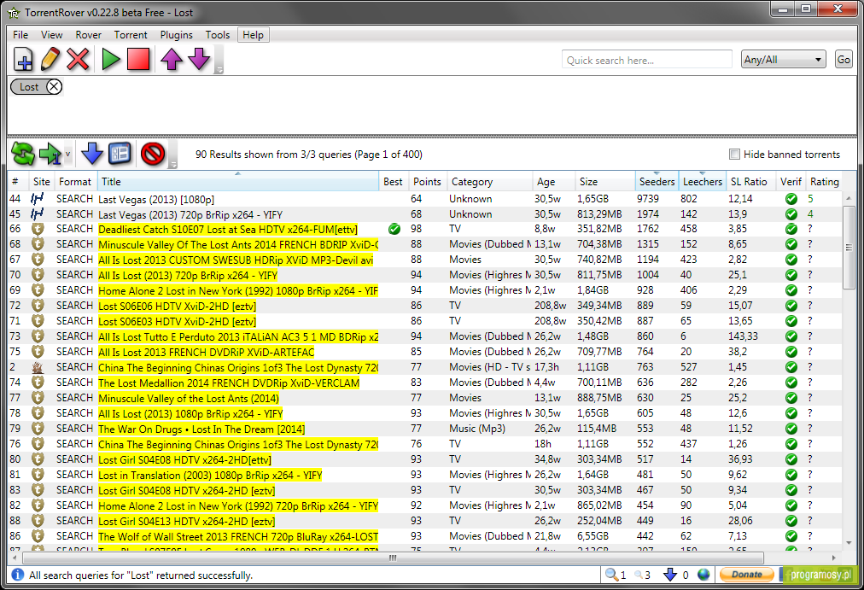The image size is (864, 590).
Task: Click the red ban torrent icon
Action: click(x=153, y=155)
